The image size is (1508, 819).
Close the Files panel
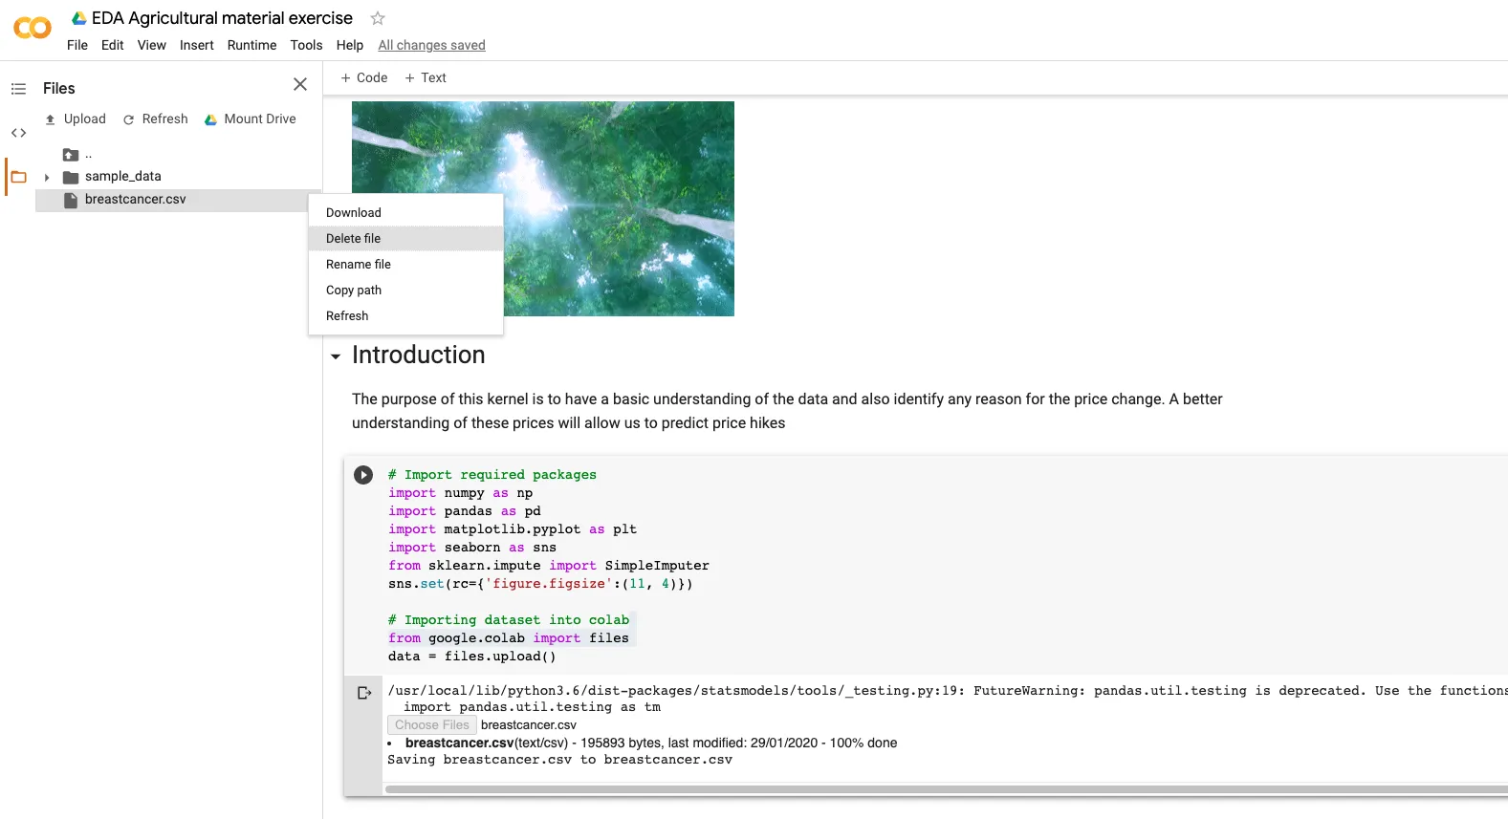[x=300, y=84]
